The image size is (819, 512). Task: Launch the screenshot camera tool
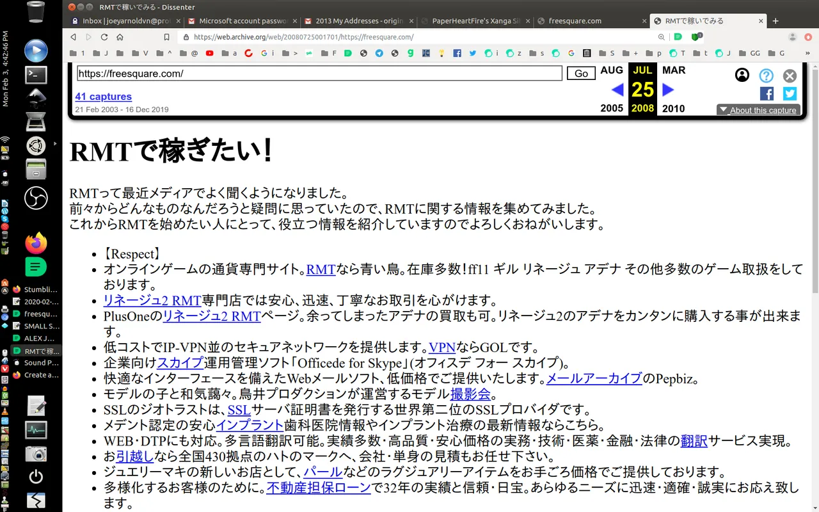36,454
